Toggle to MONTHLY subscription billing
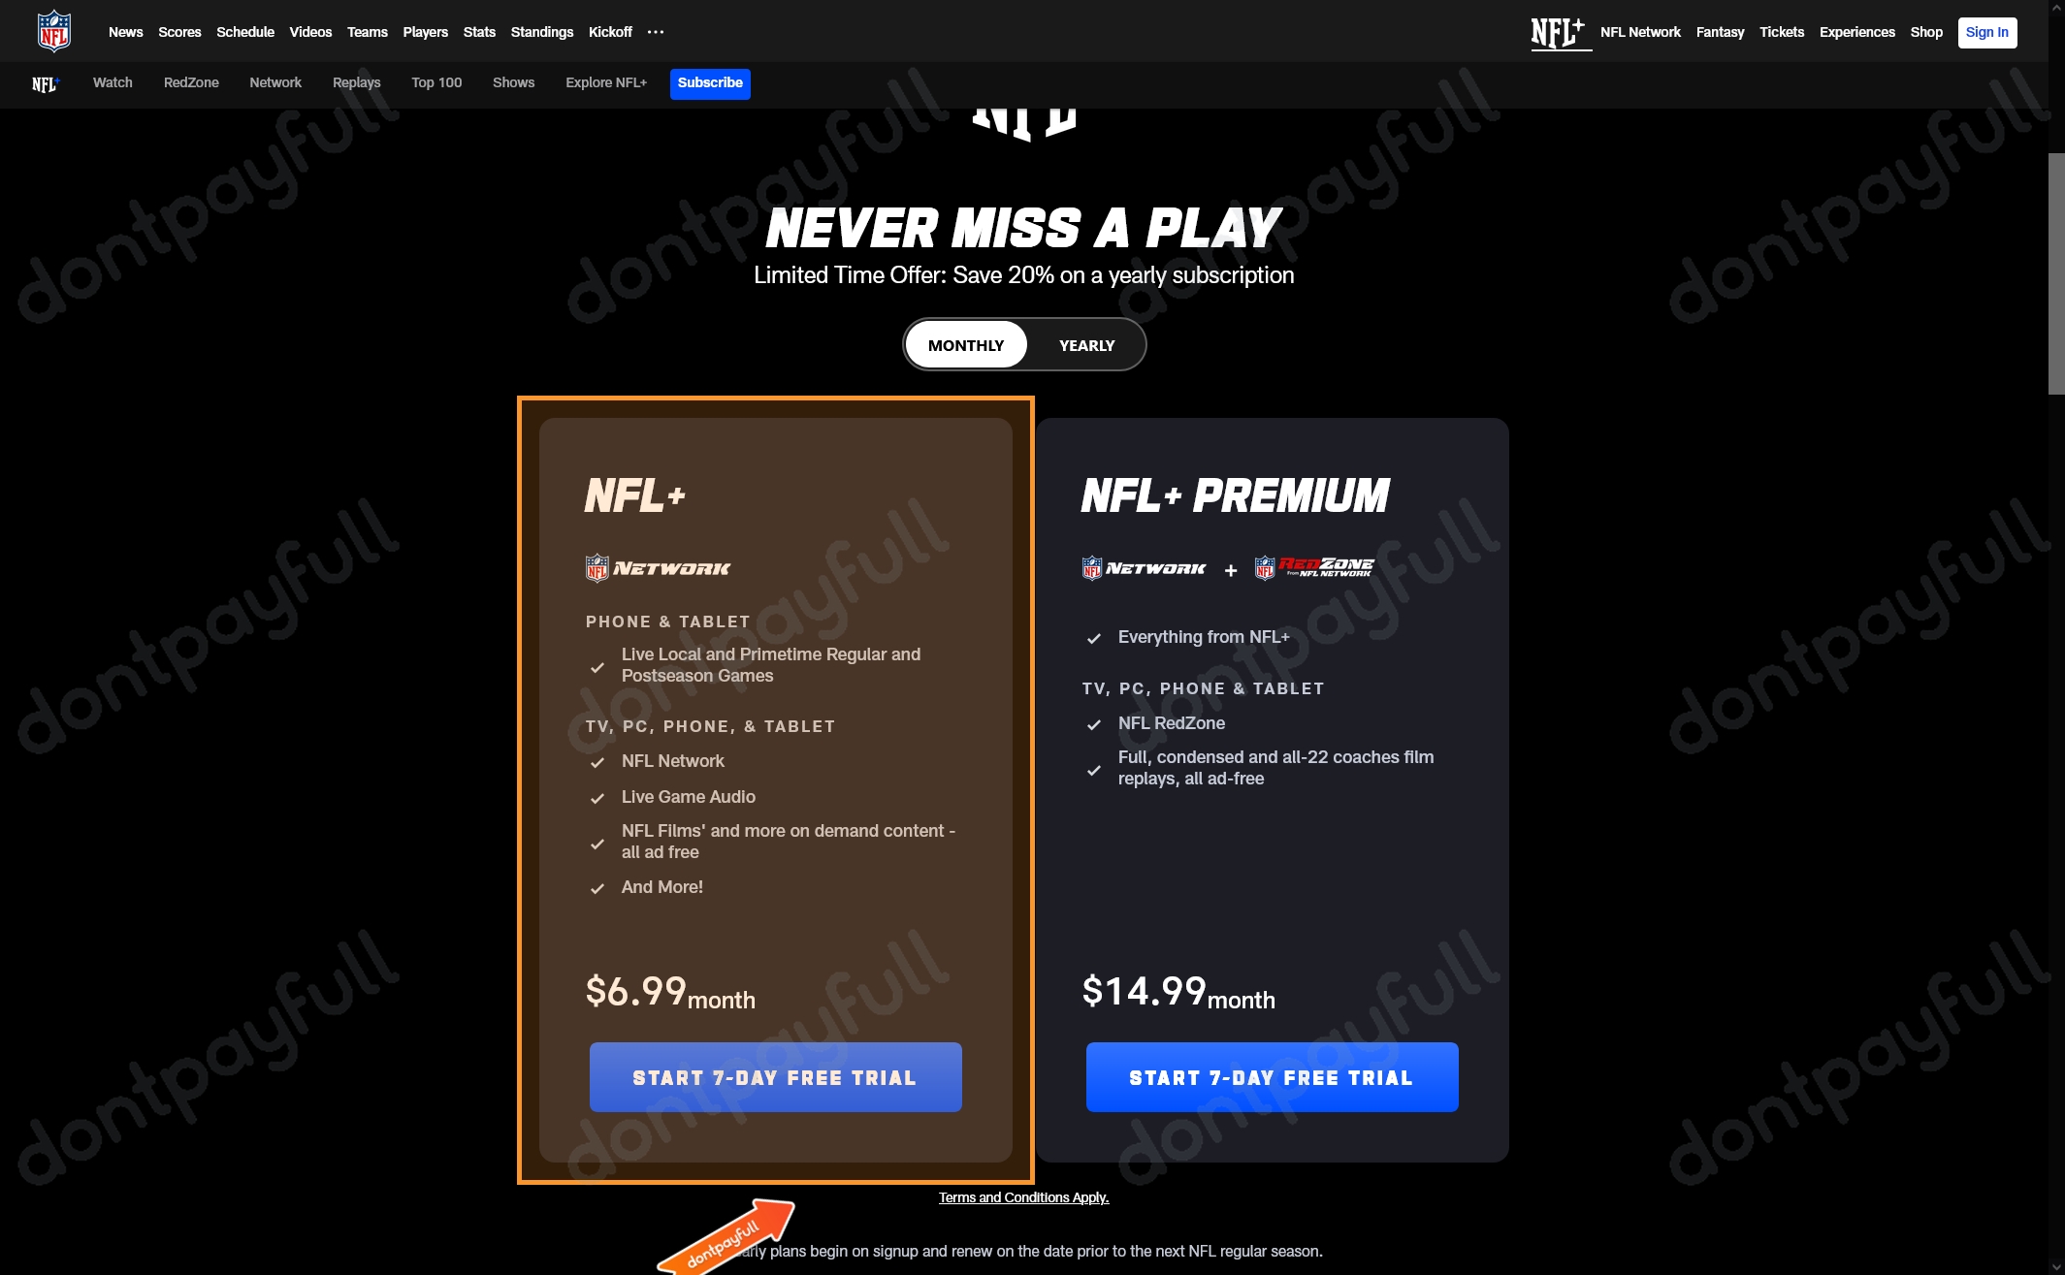This screenshot has width=2065, height=1275. [x=963, y=343]
